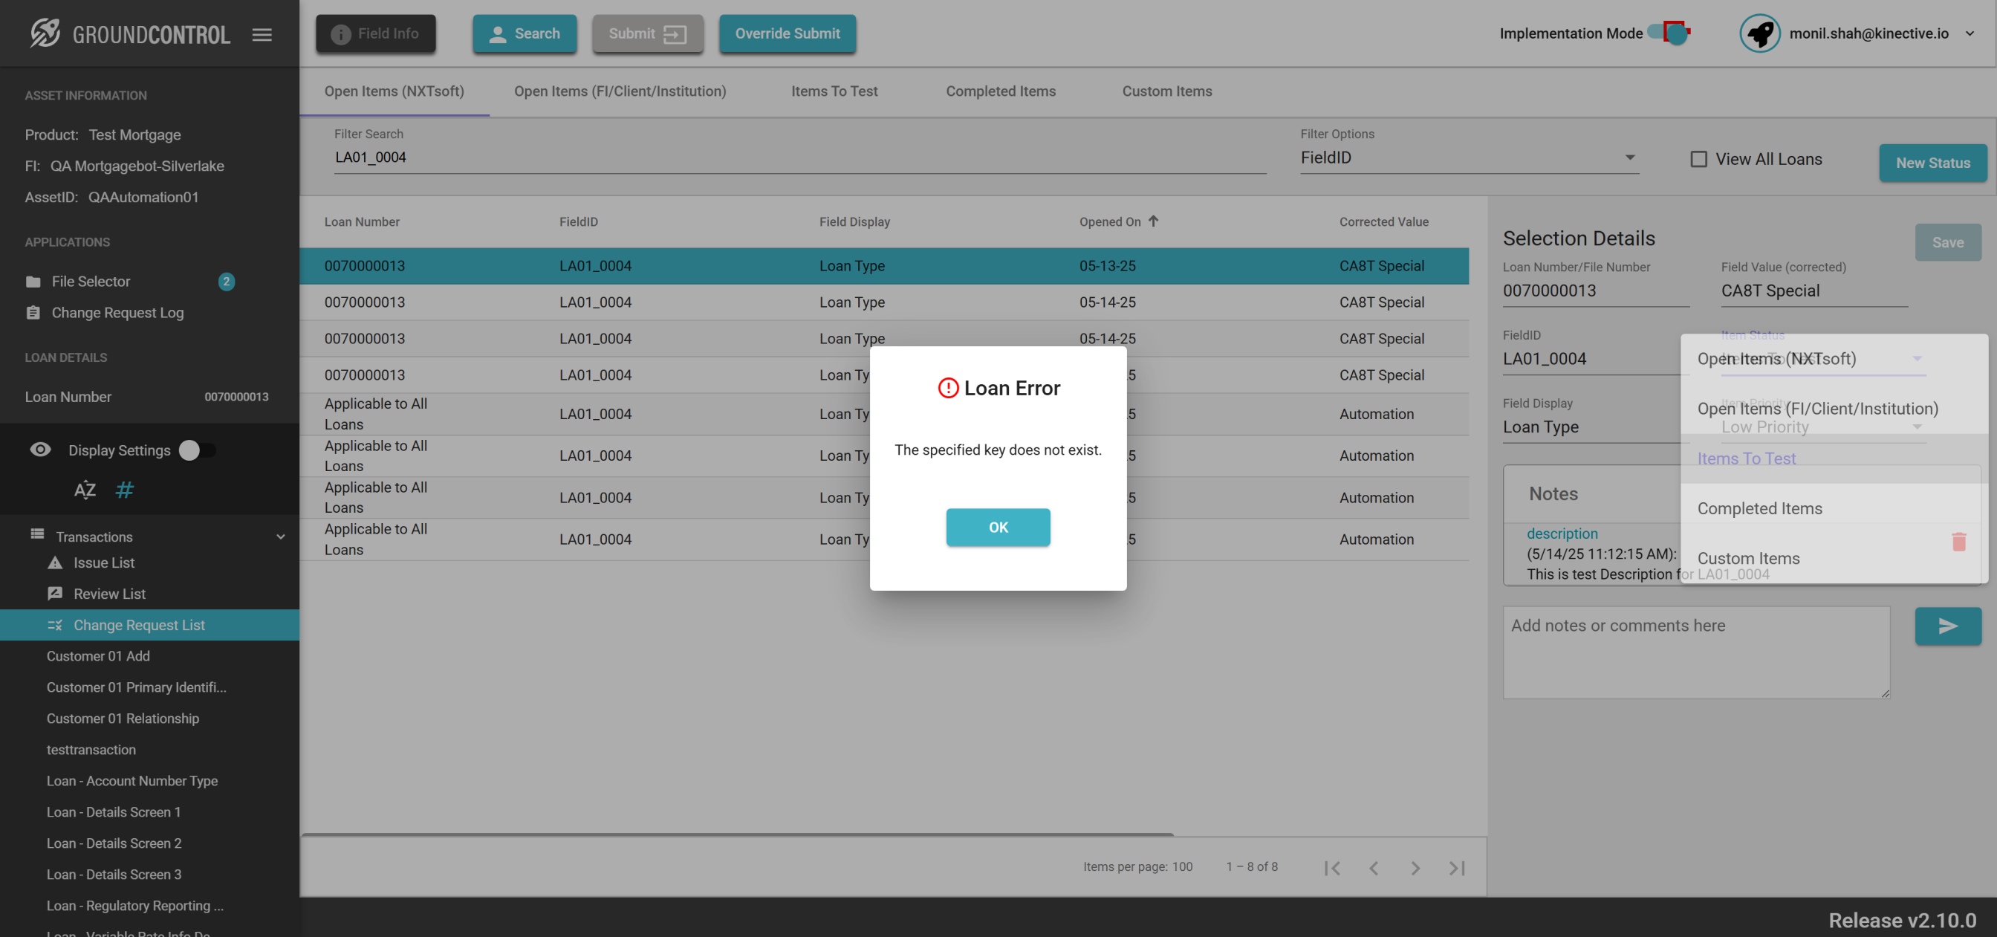Toggle the Display Settings switch
This screenshot has height=937, width=1997.
click(197, 450)
